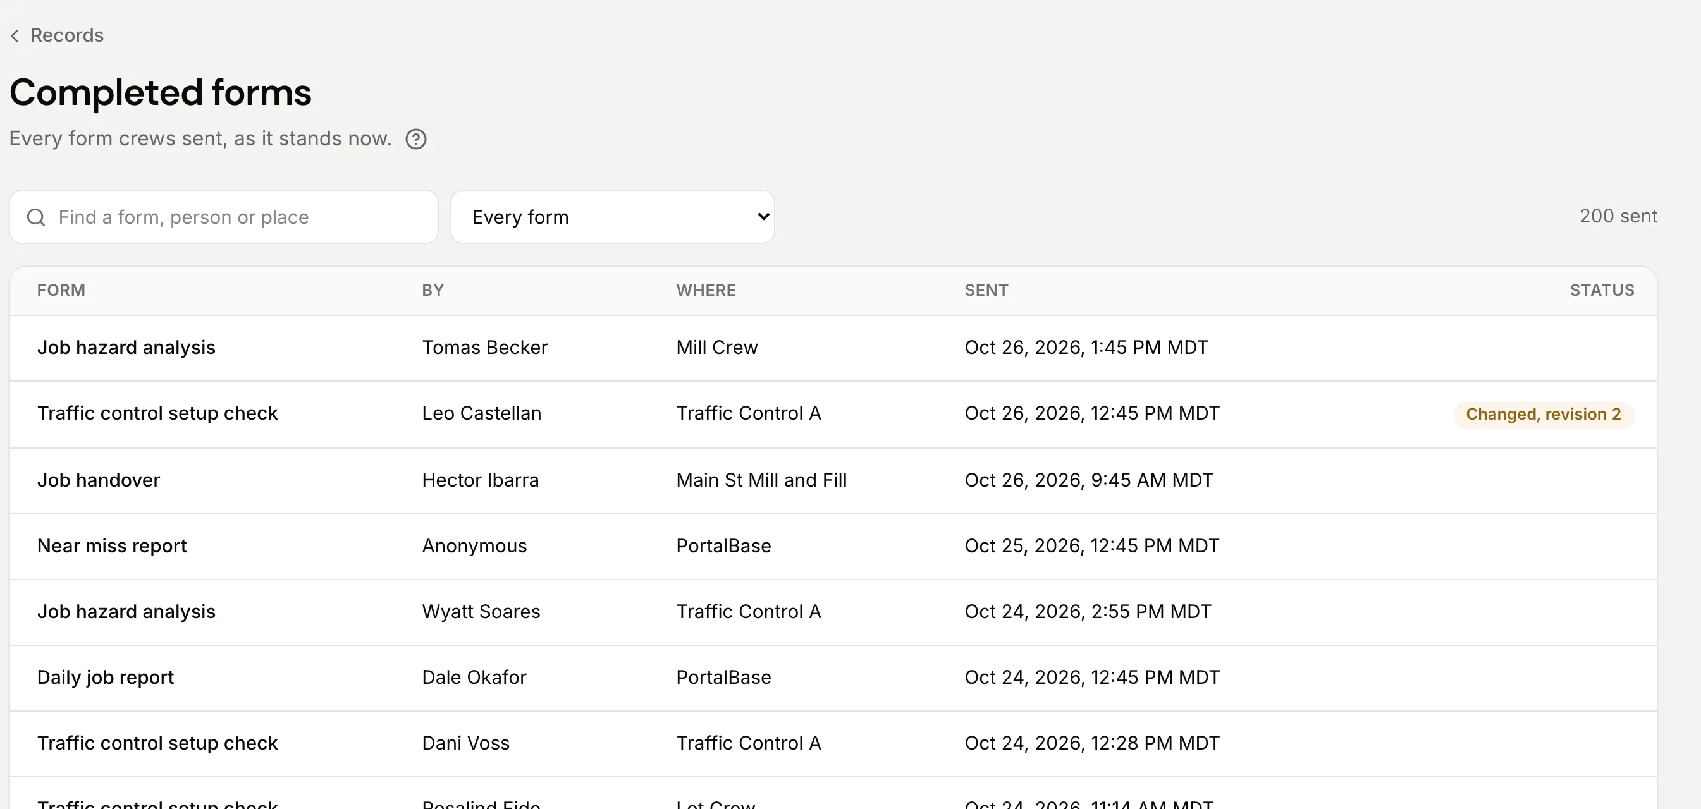Viewport: 1701px width, 809px height.
Task: Open Tomas Becker's Job hazard analysis
Action: point(833,348)
